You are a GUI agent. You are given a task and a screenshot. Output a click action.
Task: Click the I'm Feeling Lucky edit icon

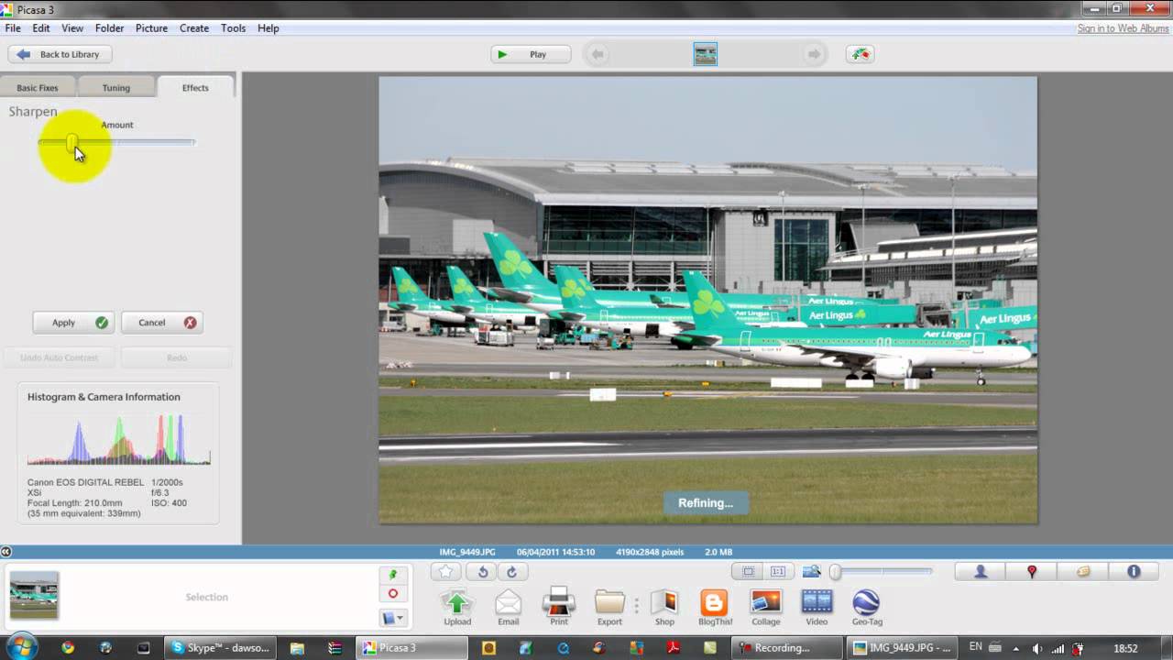[x=860, y=54]
